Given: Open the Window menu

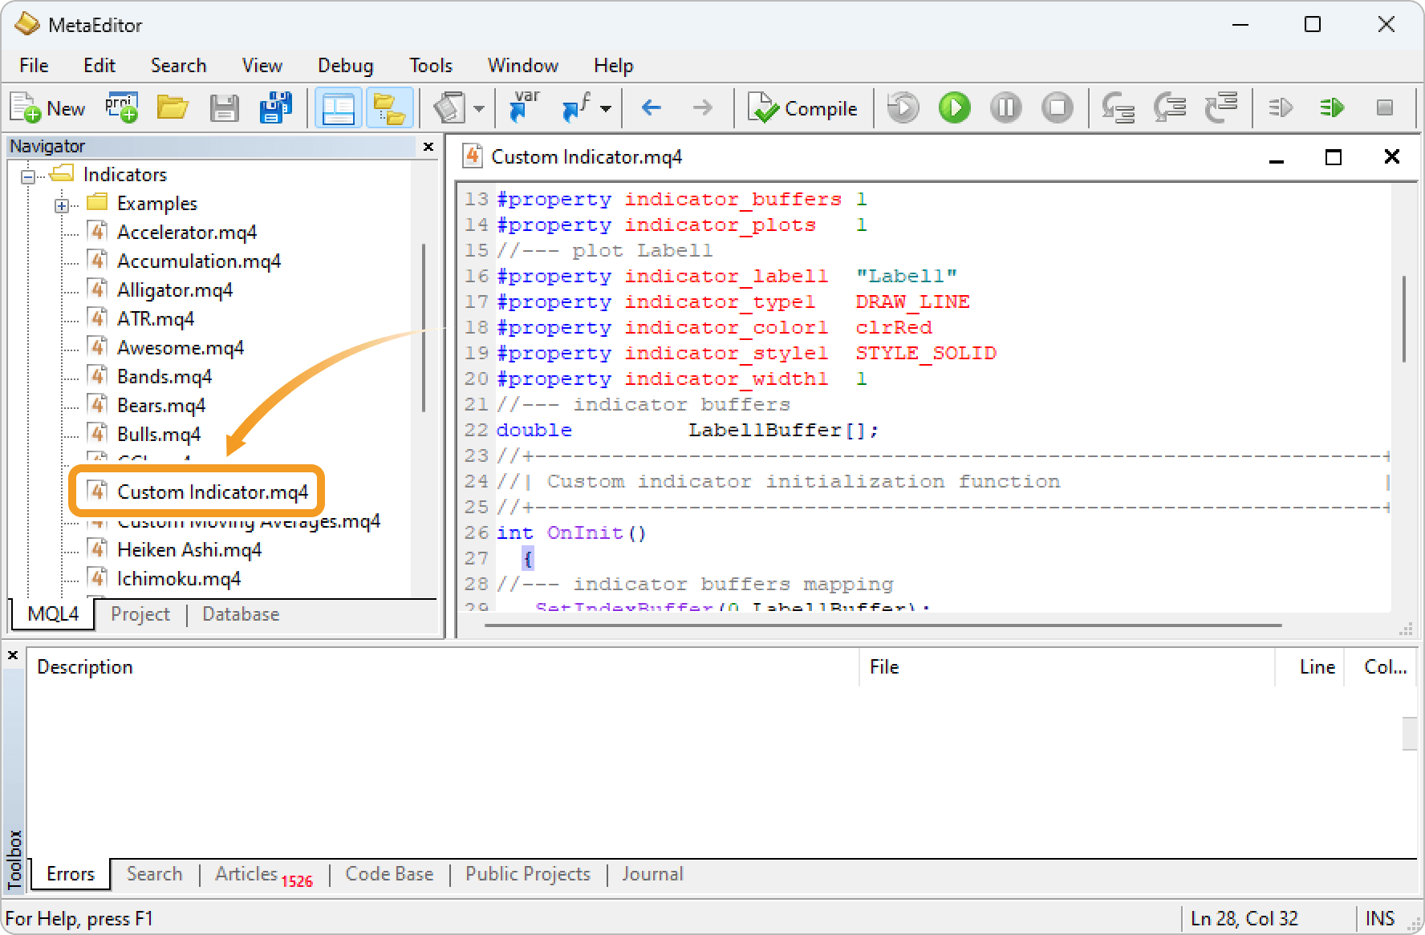Looking at the screenshot, I should tap(523, 66).
